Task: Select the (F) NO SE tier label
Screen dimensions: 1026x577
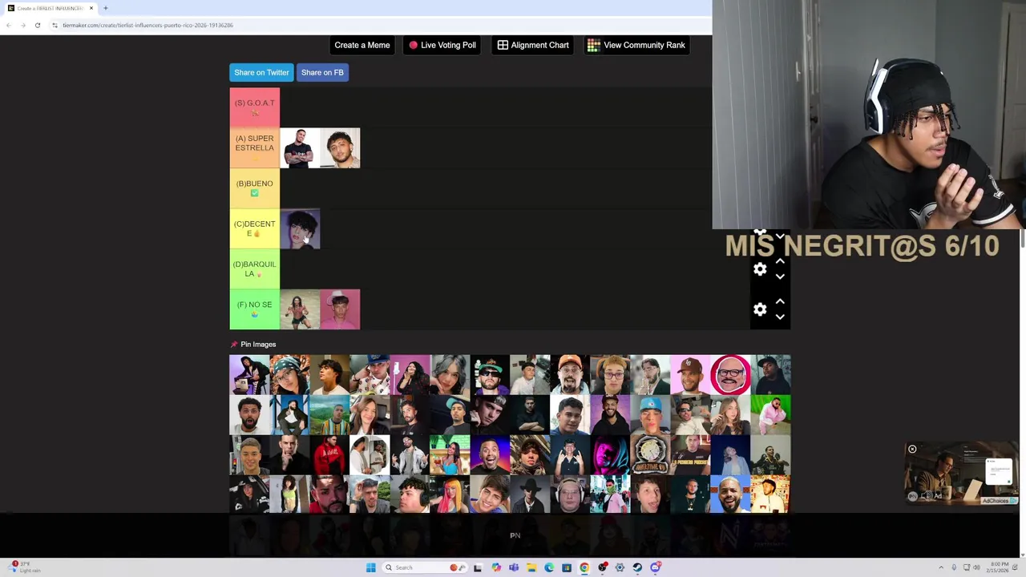Action: 255,309
